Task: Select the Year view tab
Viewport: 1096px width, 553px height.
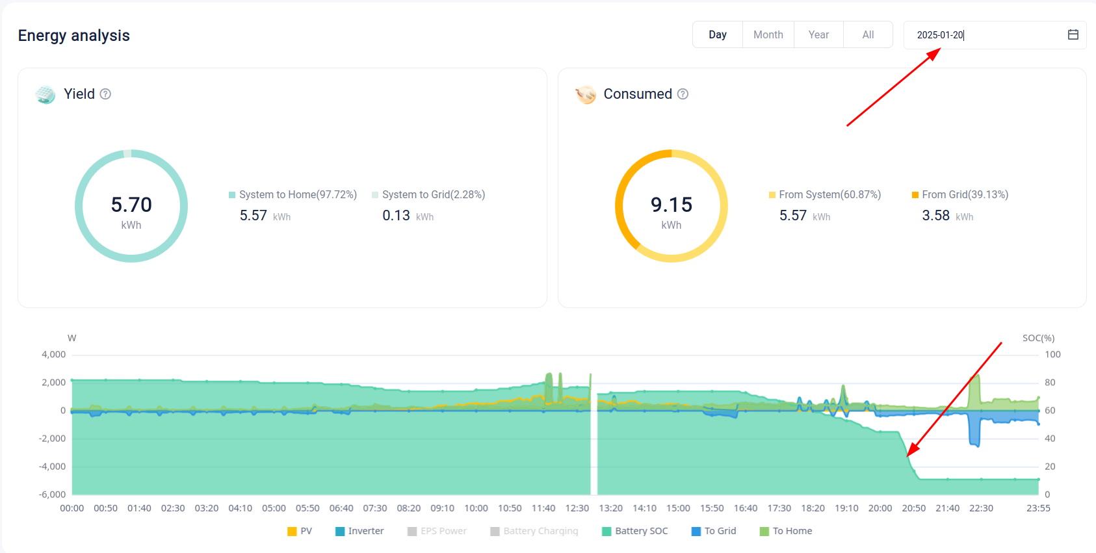Action: 818,34
